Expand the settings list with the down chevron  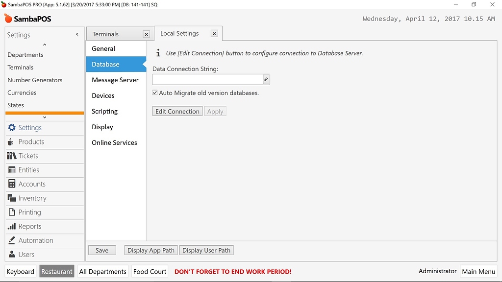(44, 117)
